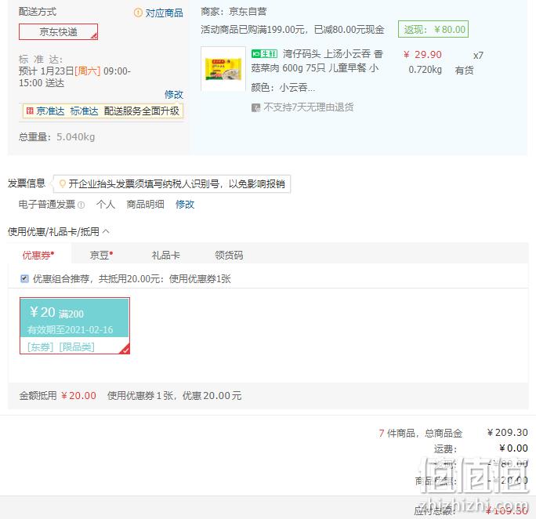Click the ¥29.90 product price

click(x=422, y=55)
